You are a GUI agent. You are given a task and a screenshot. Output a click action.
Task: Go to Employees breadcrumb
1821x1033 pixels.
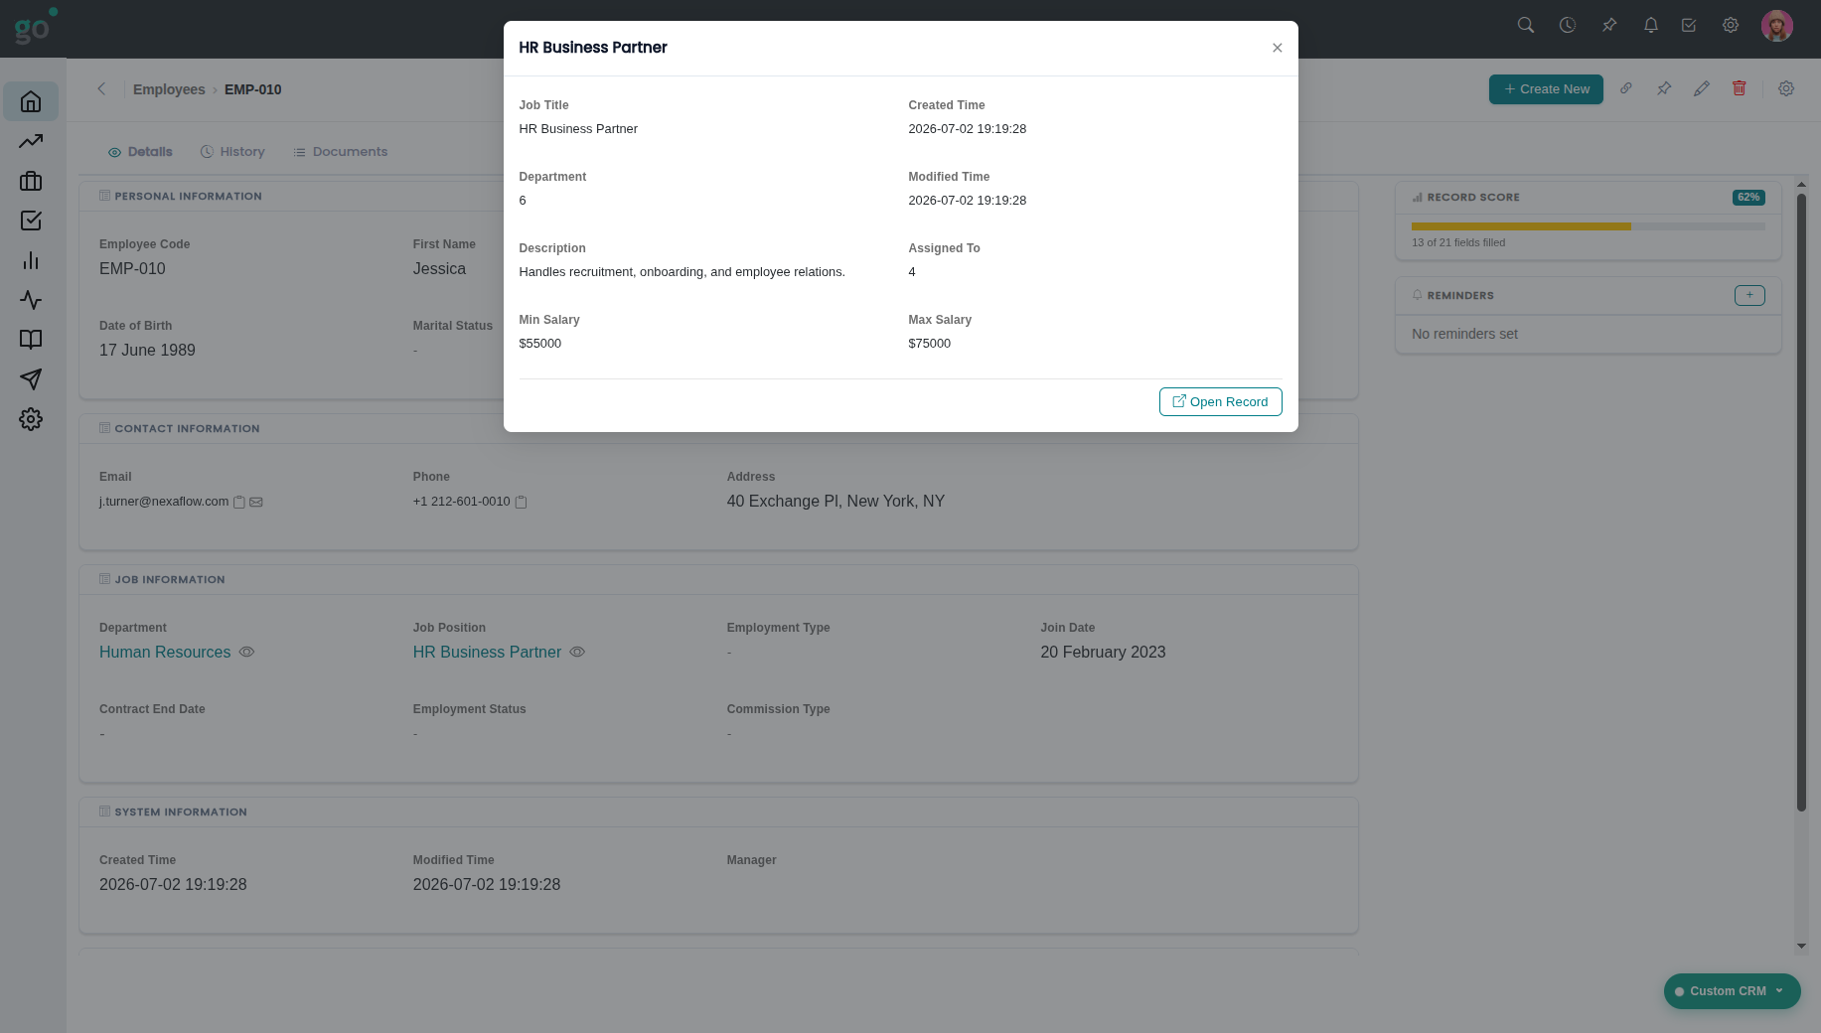tap(169, 89)
